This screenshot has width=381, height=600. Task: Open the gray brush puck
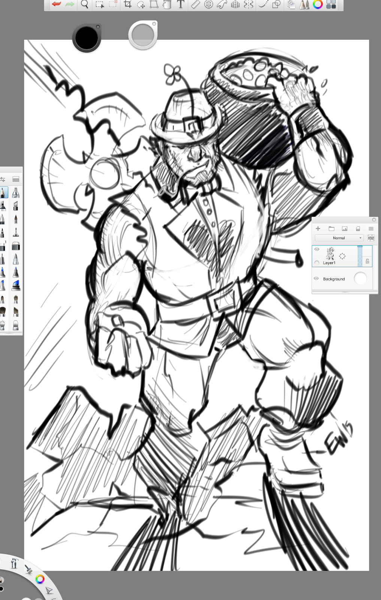[143, 35]
